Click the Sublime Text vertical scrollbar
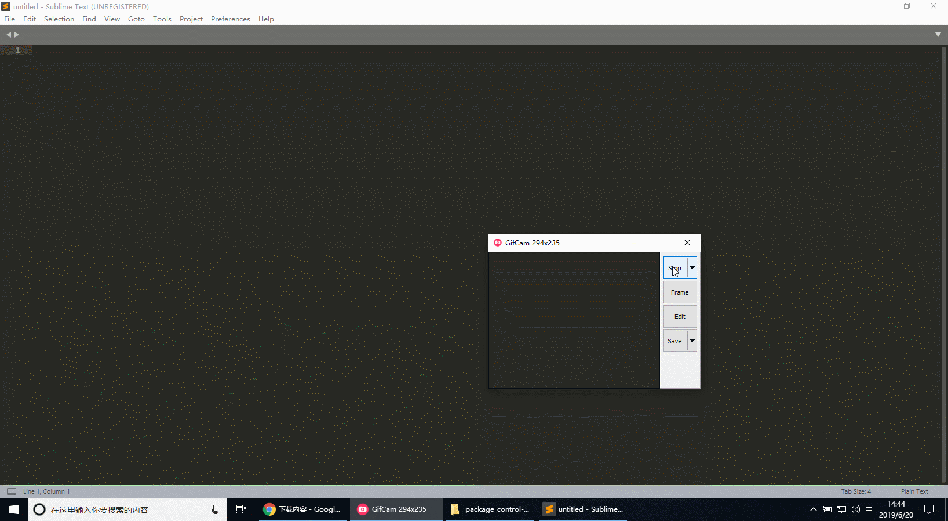The width and height of the screenshot is (948, 521). click(x=943, y=265)
